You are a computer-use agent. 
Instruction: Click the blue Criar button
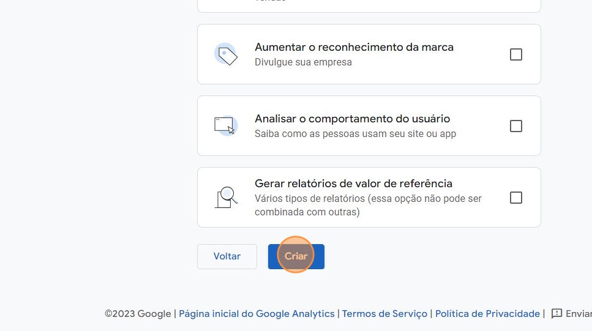296,256
